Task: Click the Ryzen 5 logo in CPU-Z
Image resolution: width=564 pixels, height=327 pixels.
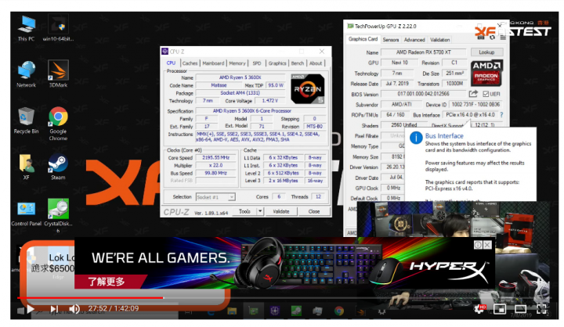Action: [308, 88]
